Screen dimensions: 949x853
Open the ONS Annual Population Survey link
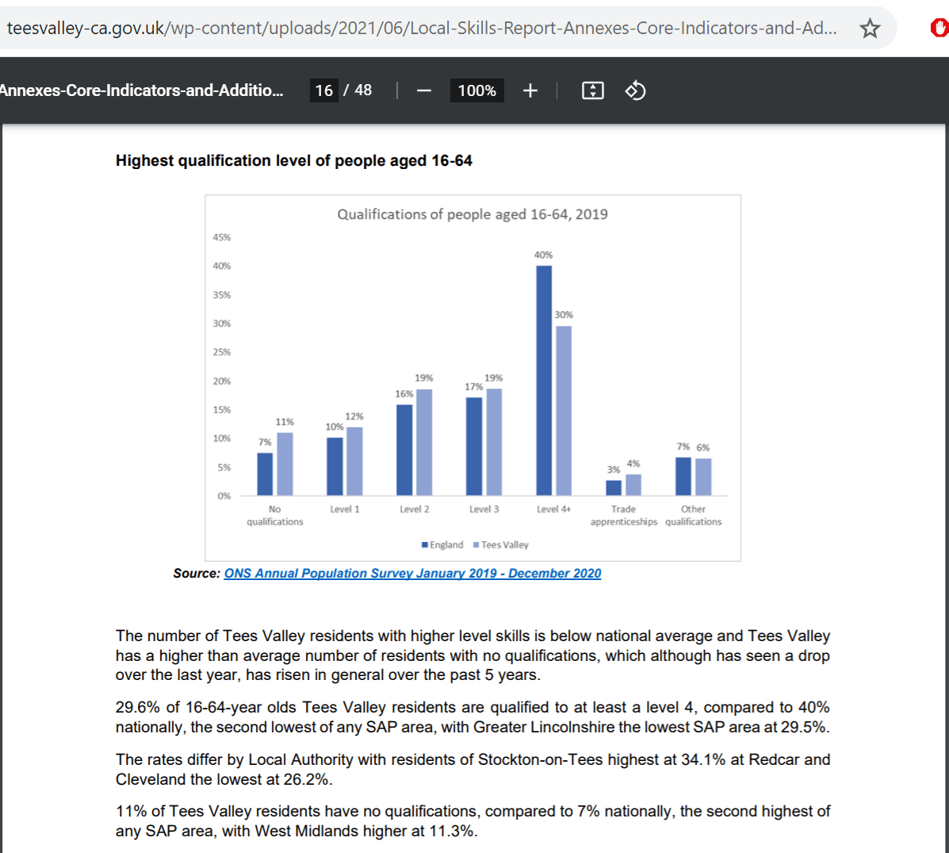tap(412, 573)
